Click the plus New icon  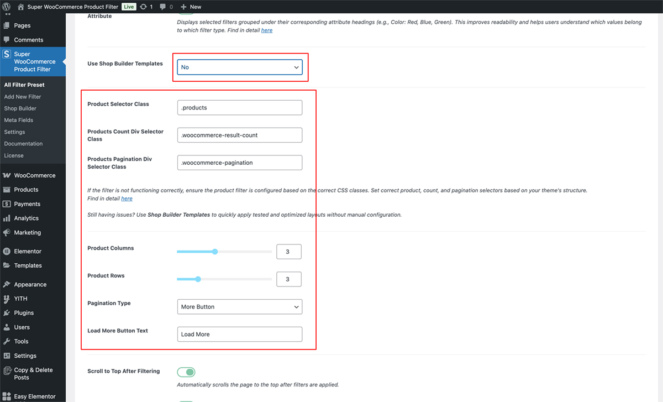coord(184,7)
